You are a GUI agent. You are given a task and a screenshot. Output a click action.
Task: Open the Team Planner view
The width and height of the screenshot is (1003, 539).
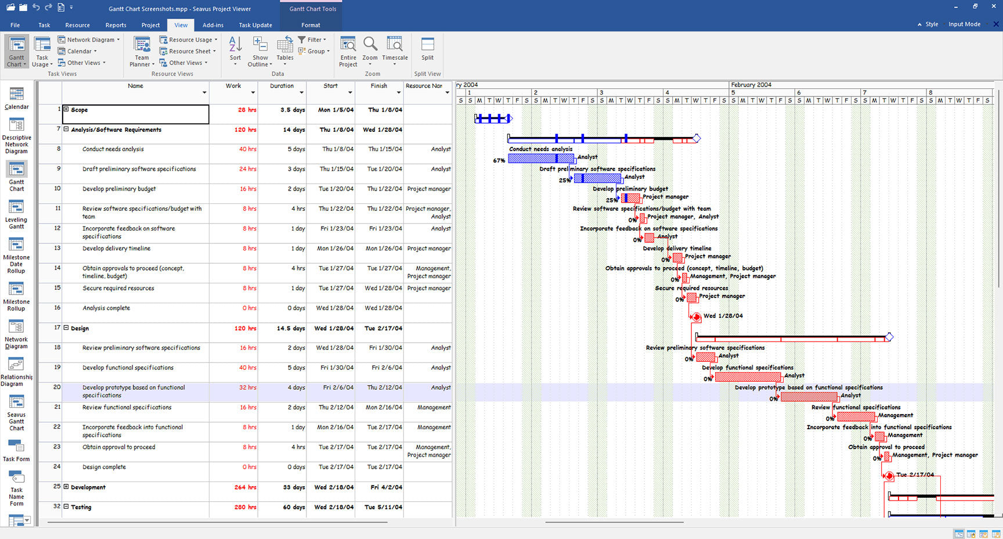click(142, 51)
